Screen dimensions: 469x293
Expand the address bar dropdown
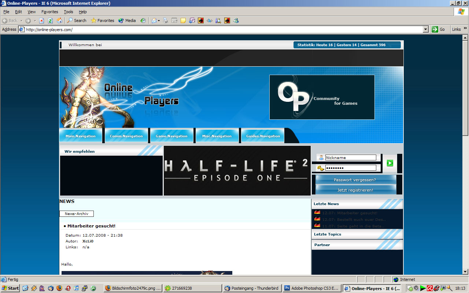(x=425, y=29)
